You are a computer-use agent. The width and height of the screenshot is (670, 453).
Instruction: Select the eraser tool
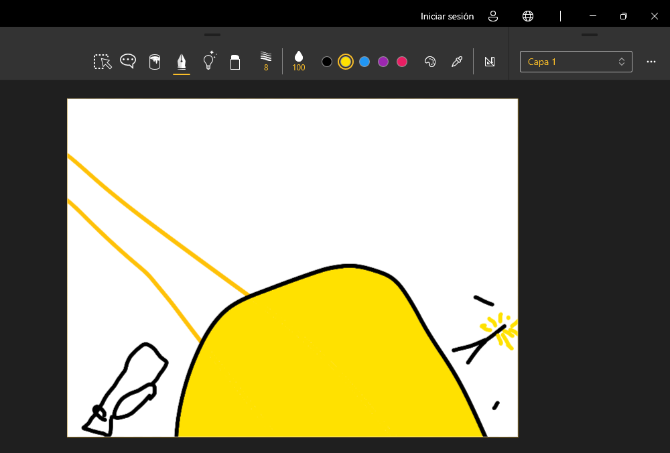235,62
